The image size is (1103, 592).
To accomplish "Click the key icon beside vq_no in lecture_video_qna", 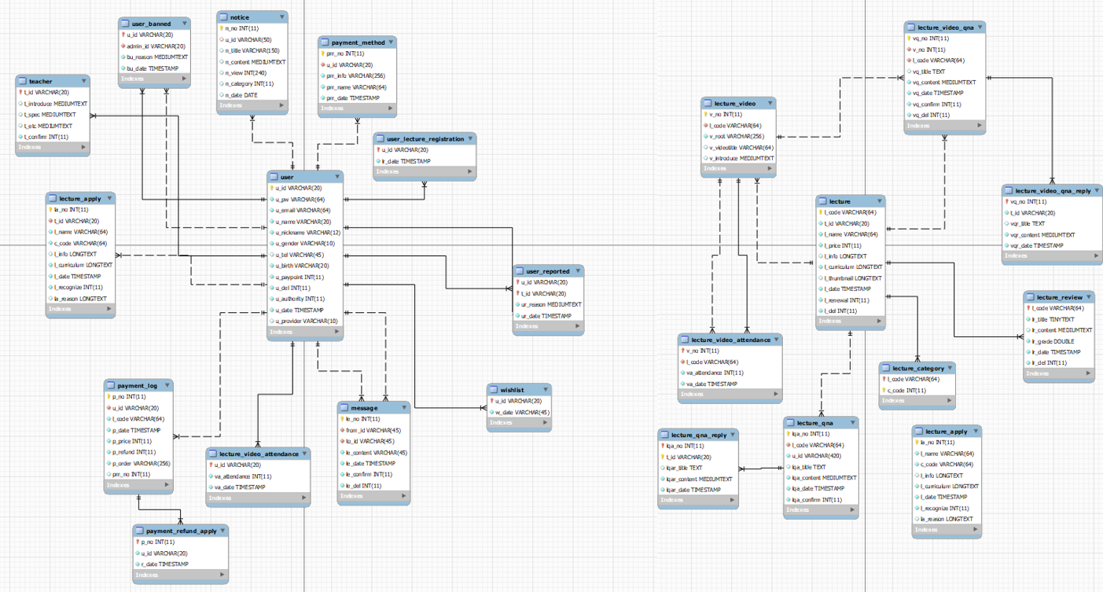I will 909,38.
